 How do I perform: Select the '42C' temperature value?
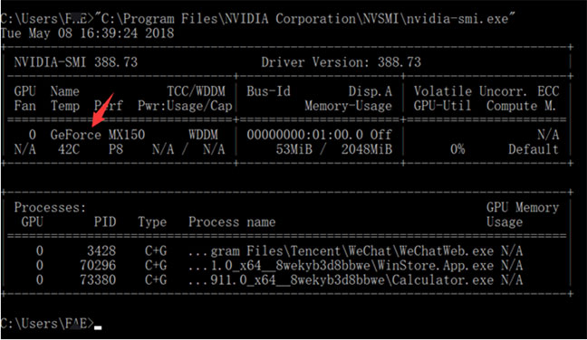pos(69,149)
